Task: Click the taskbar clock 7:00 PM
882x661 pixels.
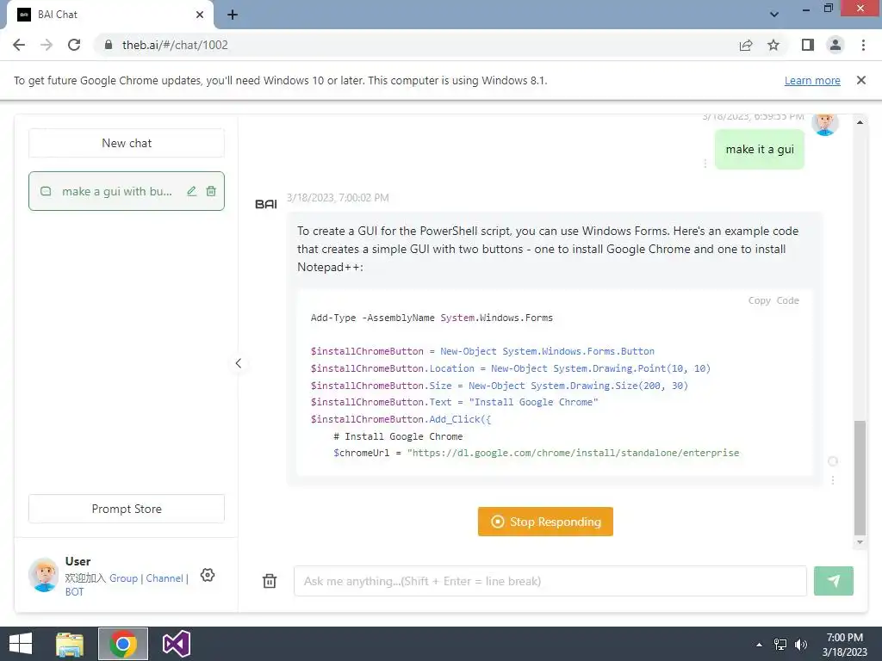Action: click(844, 638)
